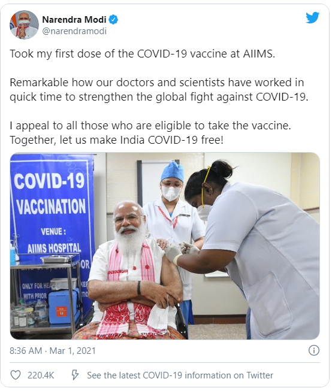
Task: Open the 8:36 AM timestamp
Action: [x=26, y=351]
